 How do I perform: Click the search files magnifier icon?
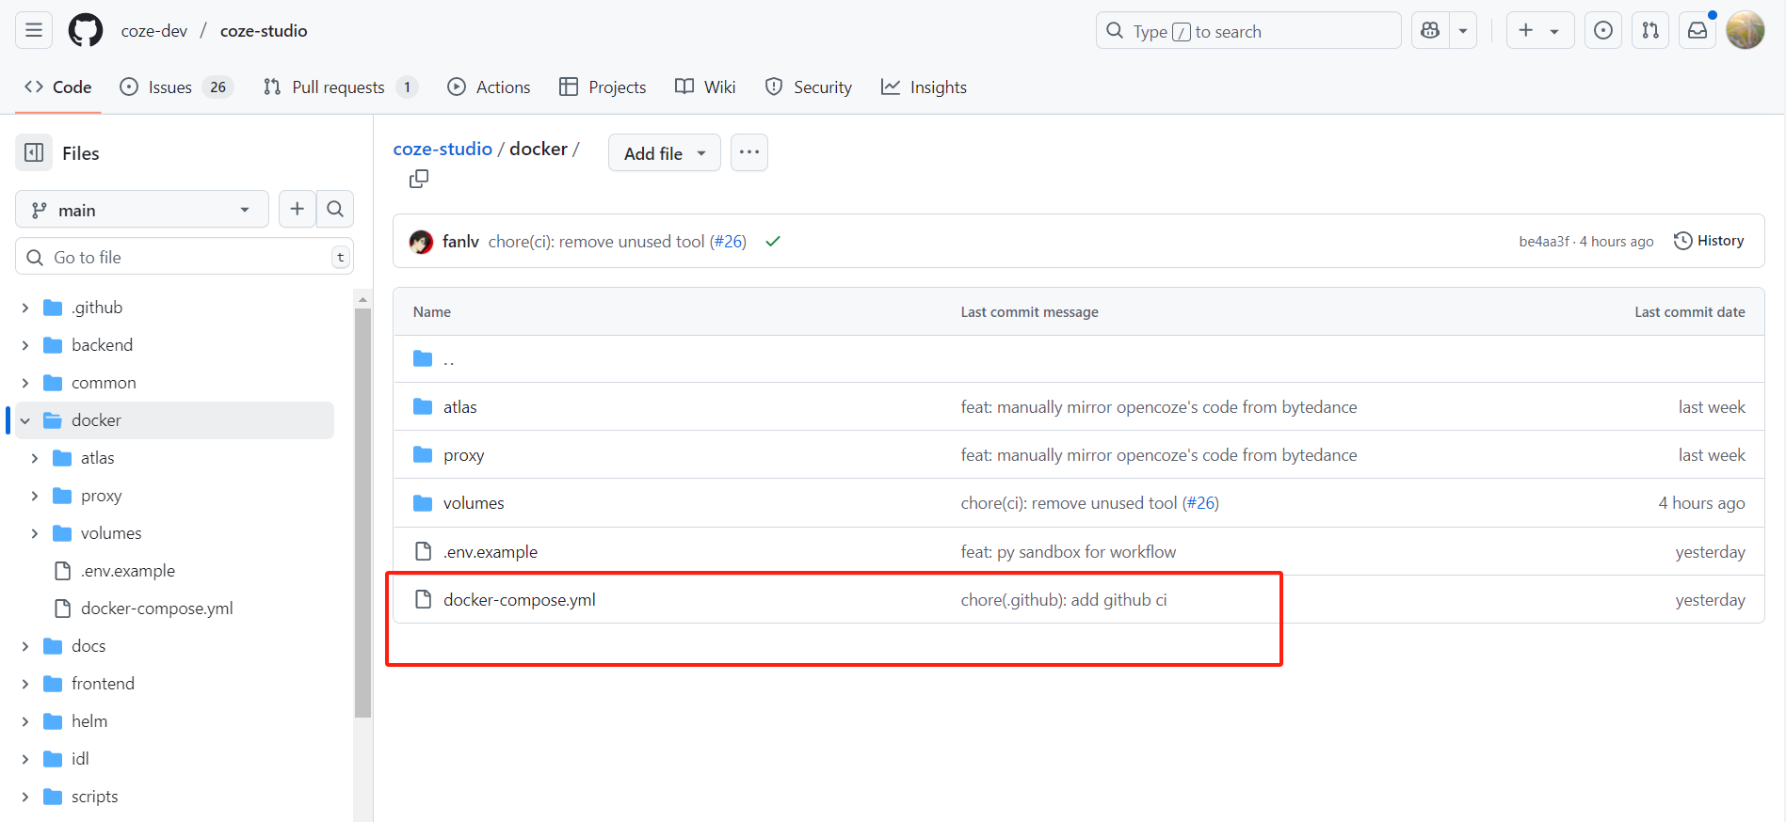click(x=335, y=209)
